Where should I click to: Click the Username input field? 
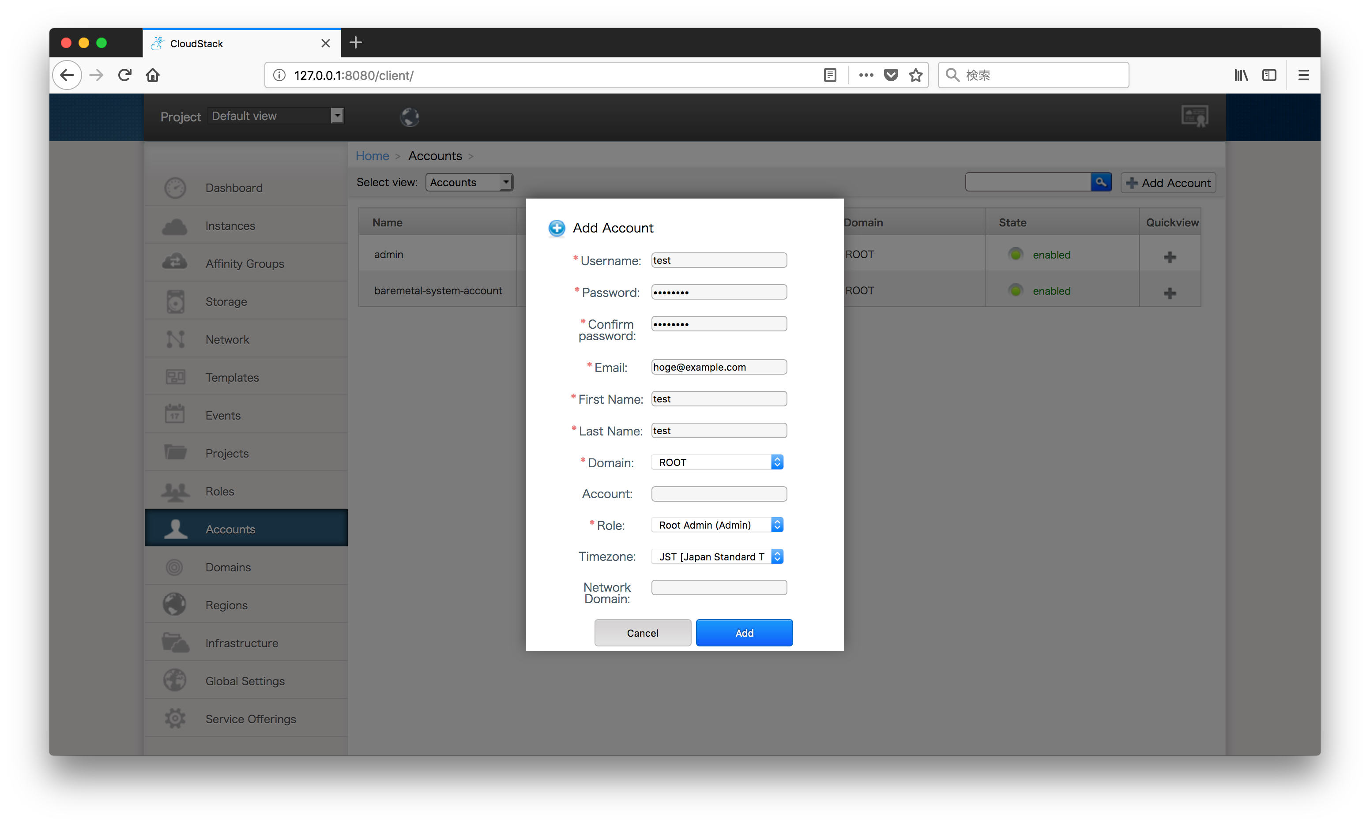coord(719,260)
